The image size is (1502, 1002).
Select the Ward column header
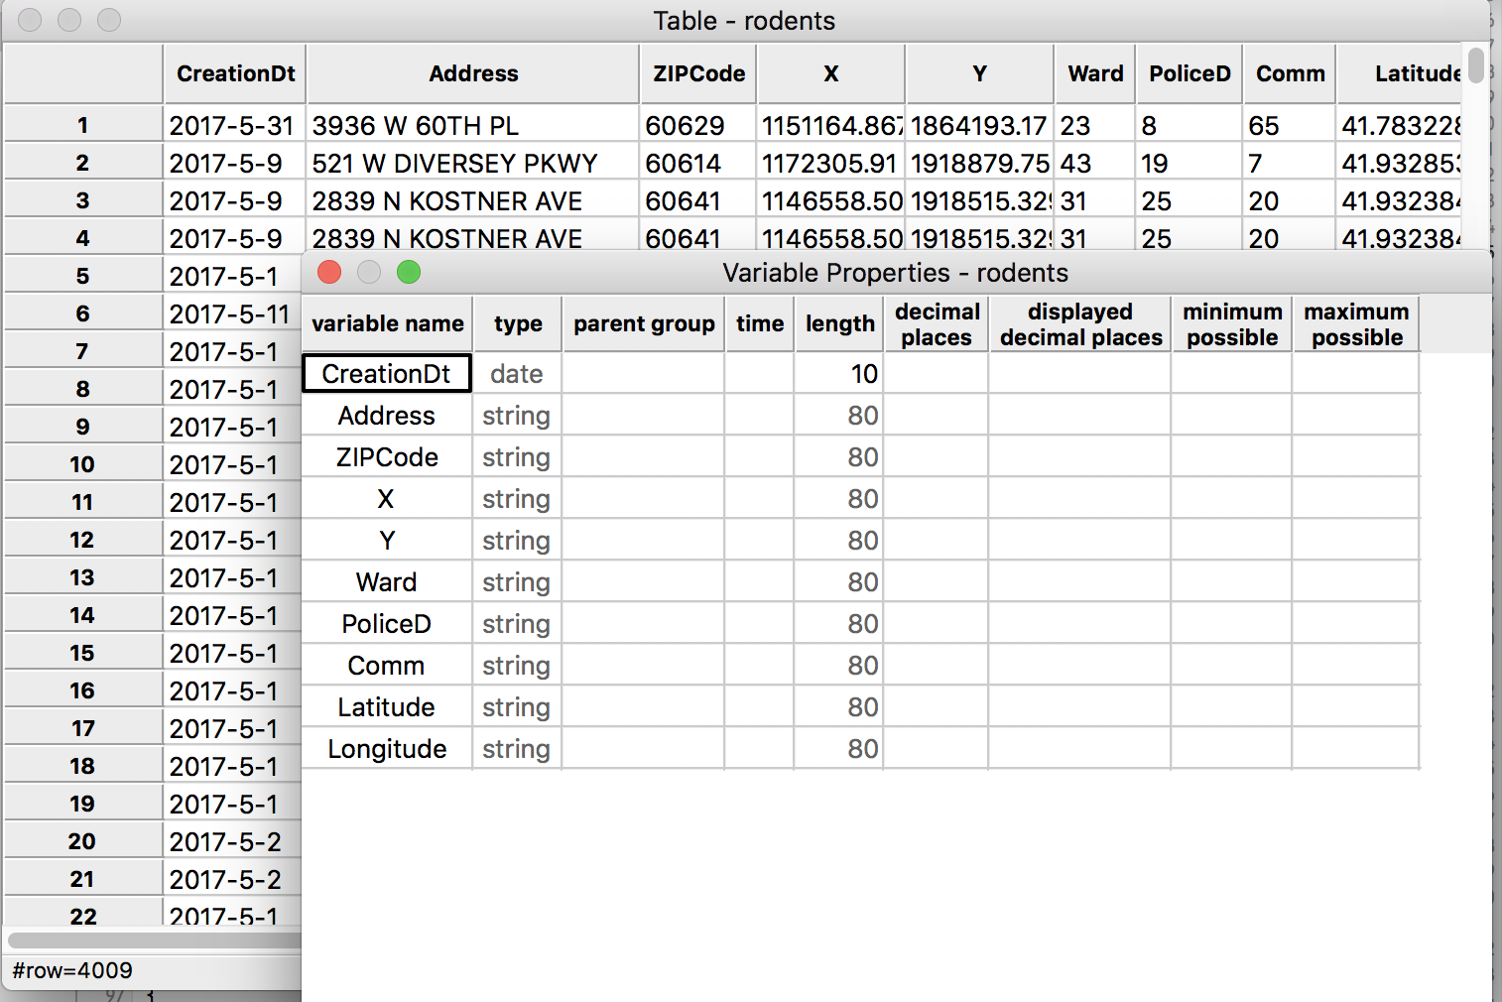pyautogui.click(x=1094, y=72)
